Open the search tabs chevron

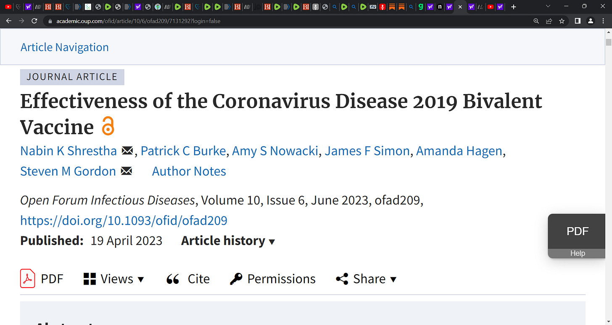(x=548, y=6)
